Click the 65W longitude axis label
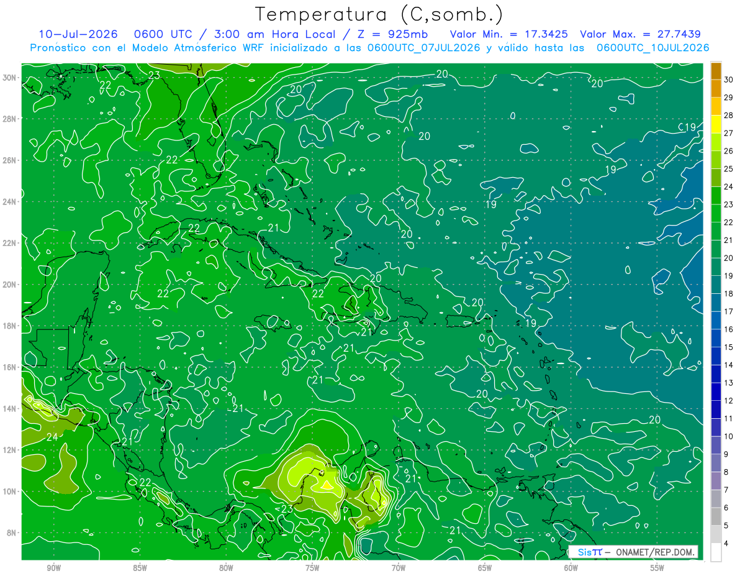The image size is (745, 576). (485, 568)
